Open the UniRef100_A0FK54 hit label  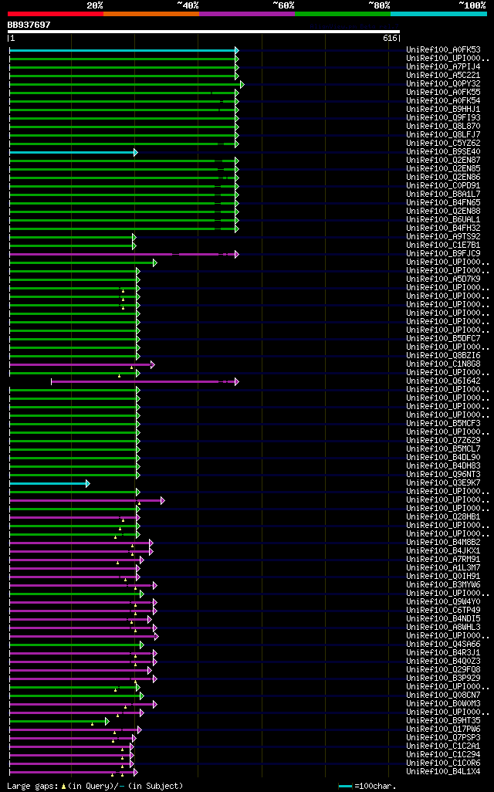[x=444, y=101]
